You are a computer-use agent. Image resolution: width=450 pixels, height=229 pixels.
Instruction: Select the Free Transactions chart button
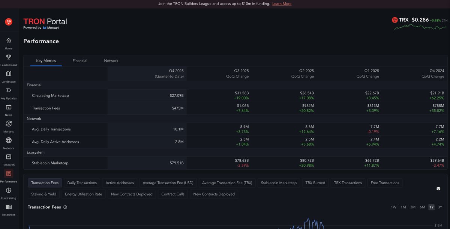coord(385,183)
